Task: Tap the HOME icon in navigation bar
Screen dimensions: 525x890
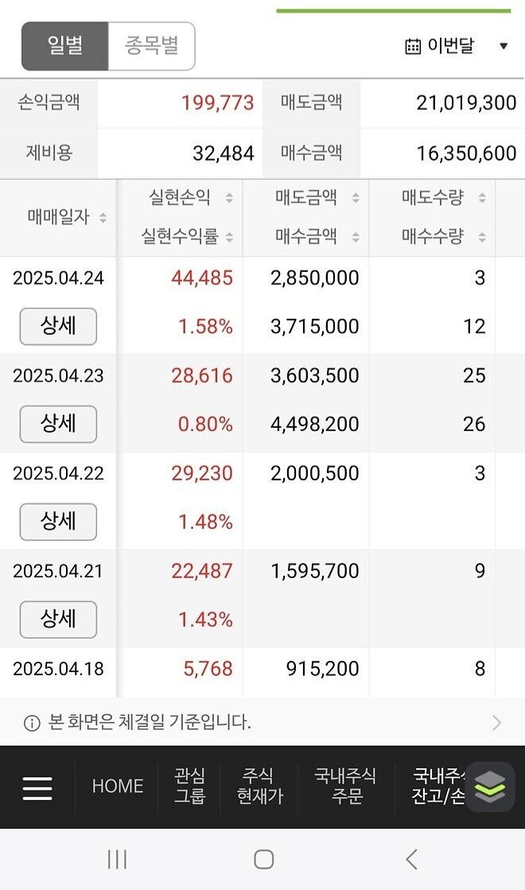Action: (117, 787)
